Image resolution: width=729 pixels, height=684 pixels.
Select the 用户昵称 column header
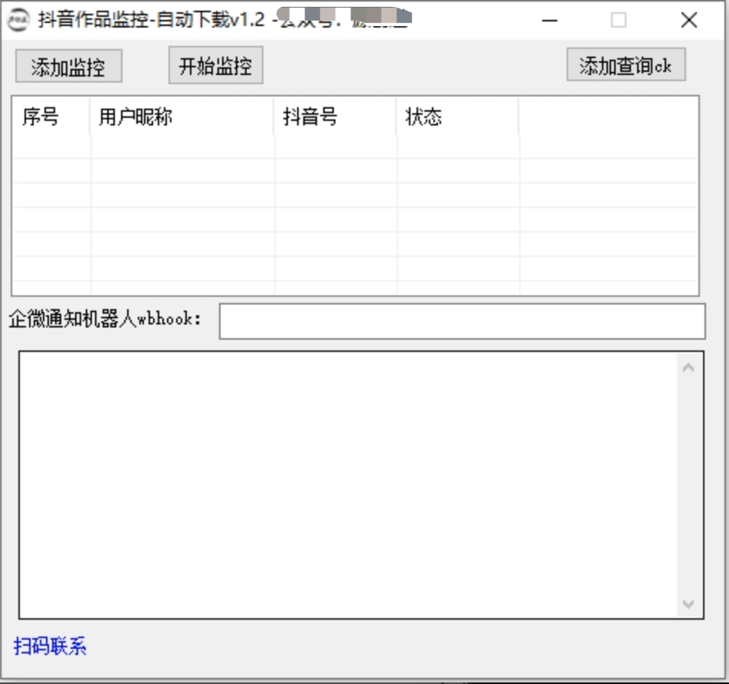(181, 116)
